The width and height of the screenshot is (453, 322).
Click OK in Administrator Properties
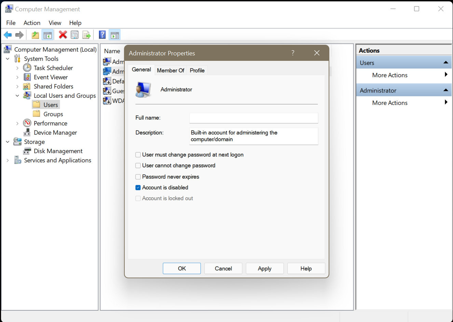click(182, 268)
